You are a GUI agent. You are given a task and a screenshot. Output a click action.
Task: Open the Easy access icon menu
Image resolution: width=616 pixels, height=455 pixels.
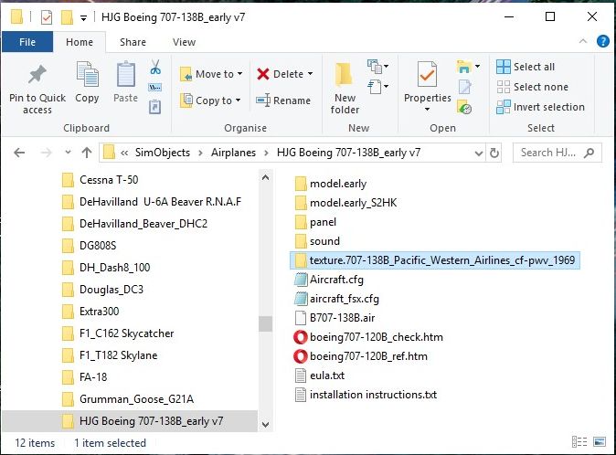(377, 87)
